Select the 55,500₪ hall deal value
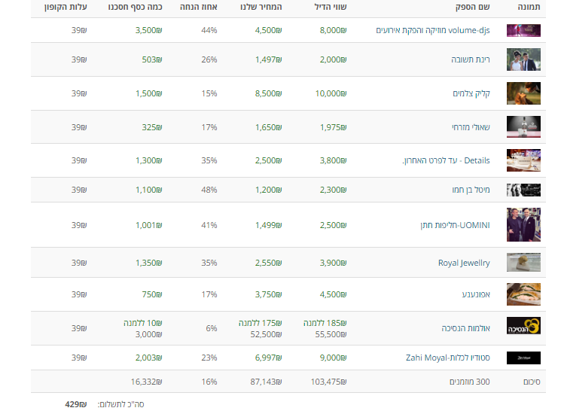The image size is (561, 411). 331,334
